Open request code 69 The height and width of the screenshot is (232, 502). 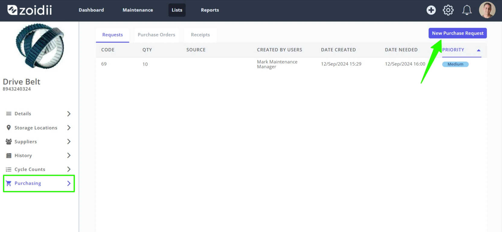point(104,64)
